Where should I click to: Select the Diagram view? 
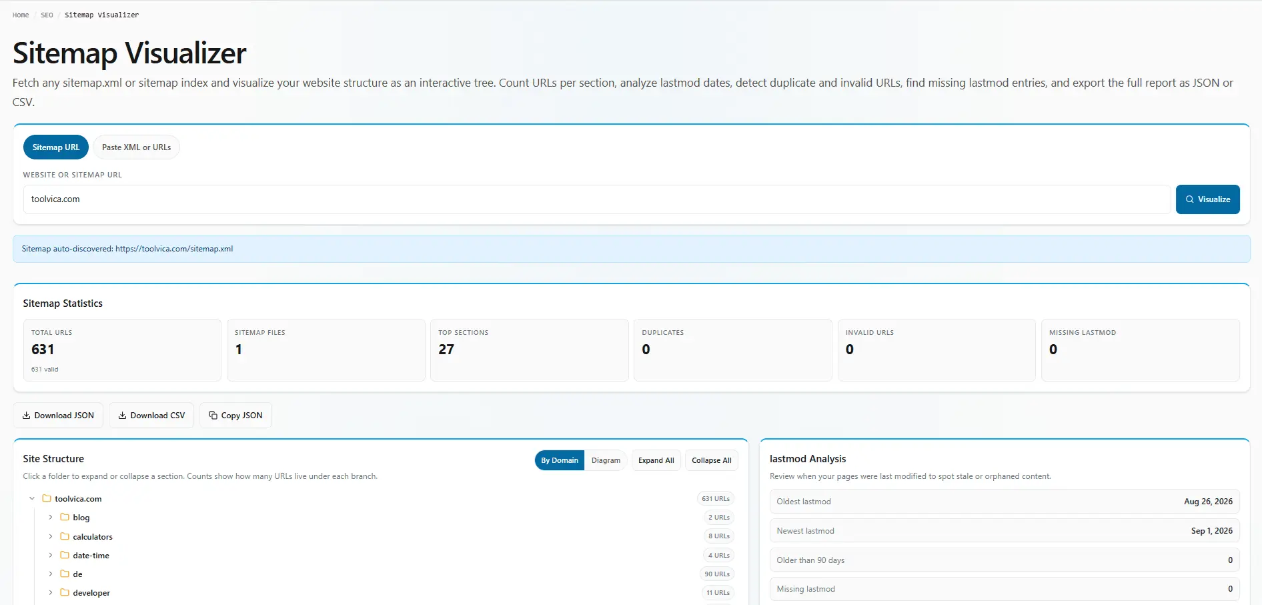[606, 460]
